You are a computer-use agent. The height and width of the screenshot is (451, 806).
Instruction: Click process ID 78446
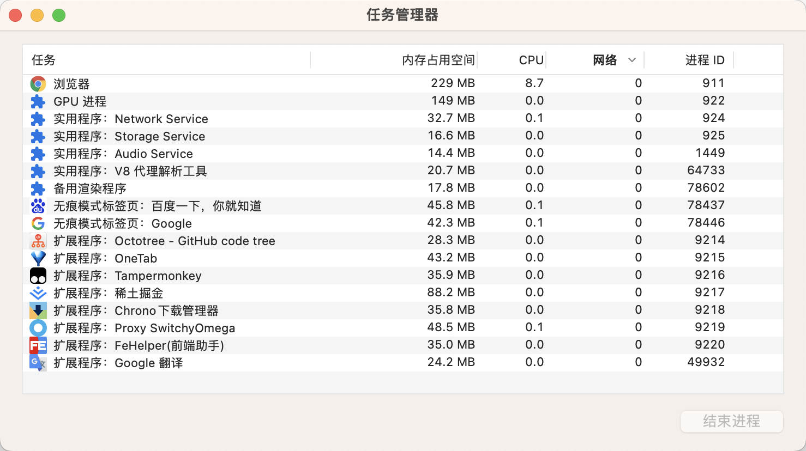[706, 223]
